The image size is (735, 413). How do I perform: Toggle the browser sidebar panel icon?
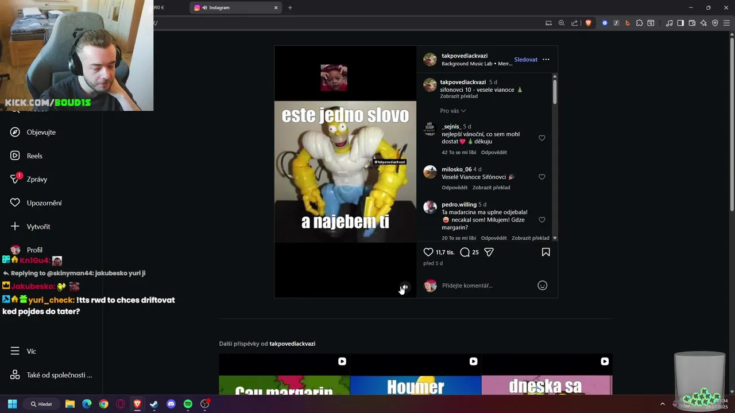[680, 23]
